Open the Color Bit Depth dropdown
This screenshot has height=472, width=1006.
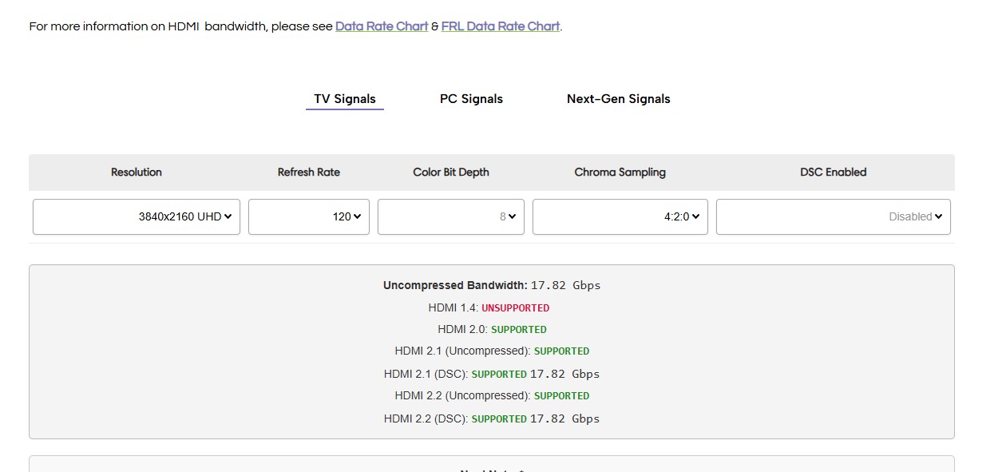[x=450, y=216]
